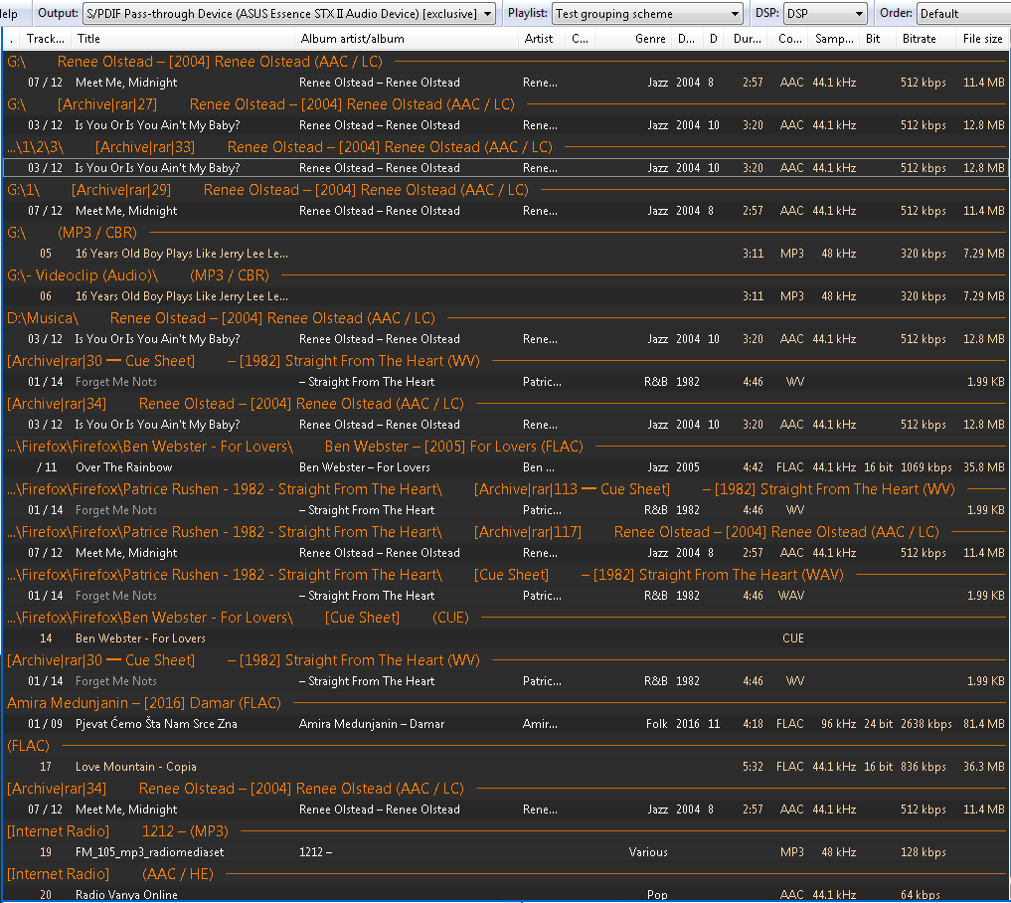1011x903 pixels.
Task: Click the Various genre cell
Action: pyautogui.click(x=648, y=852)
